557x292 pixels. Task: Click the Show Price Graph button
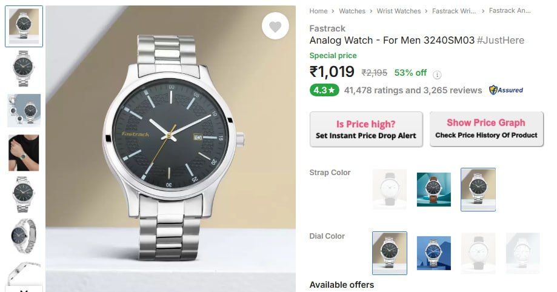tap(486, 128)
